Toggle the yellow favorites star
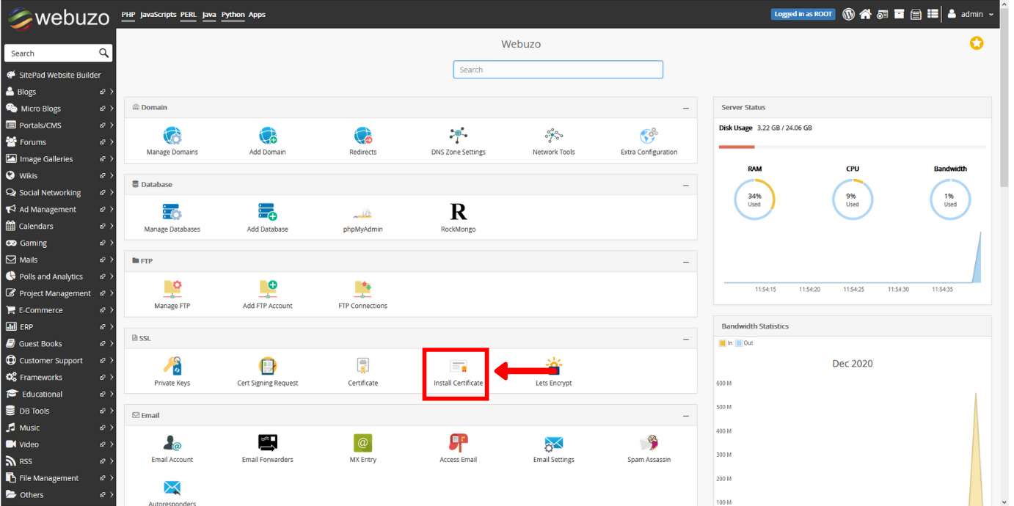1014x506 pixels. (977, 43)
